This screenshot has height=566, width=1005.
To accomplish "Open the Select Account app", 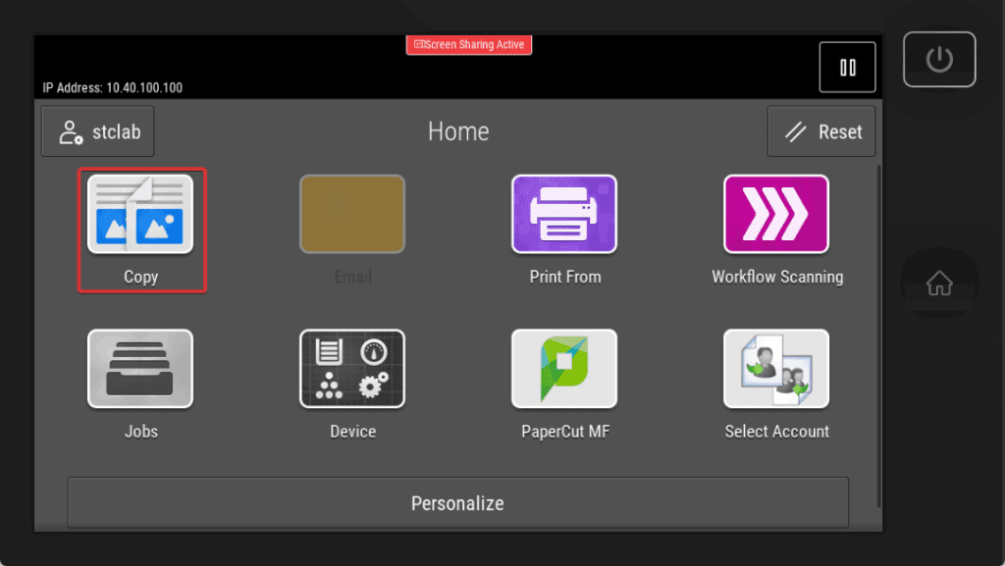I will pyautogui.click(x=776, y=370).
